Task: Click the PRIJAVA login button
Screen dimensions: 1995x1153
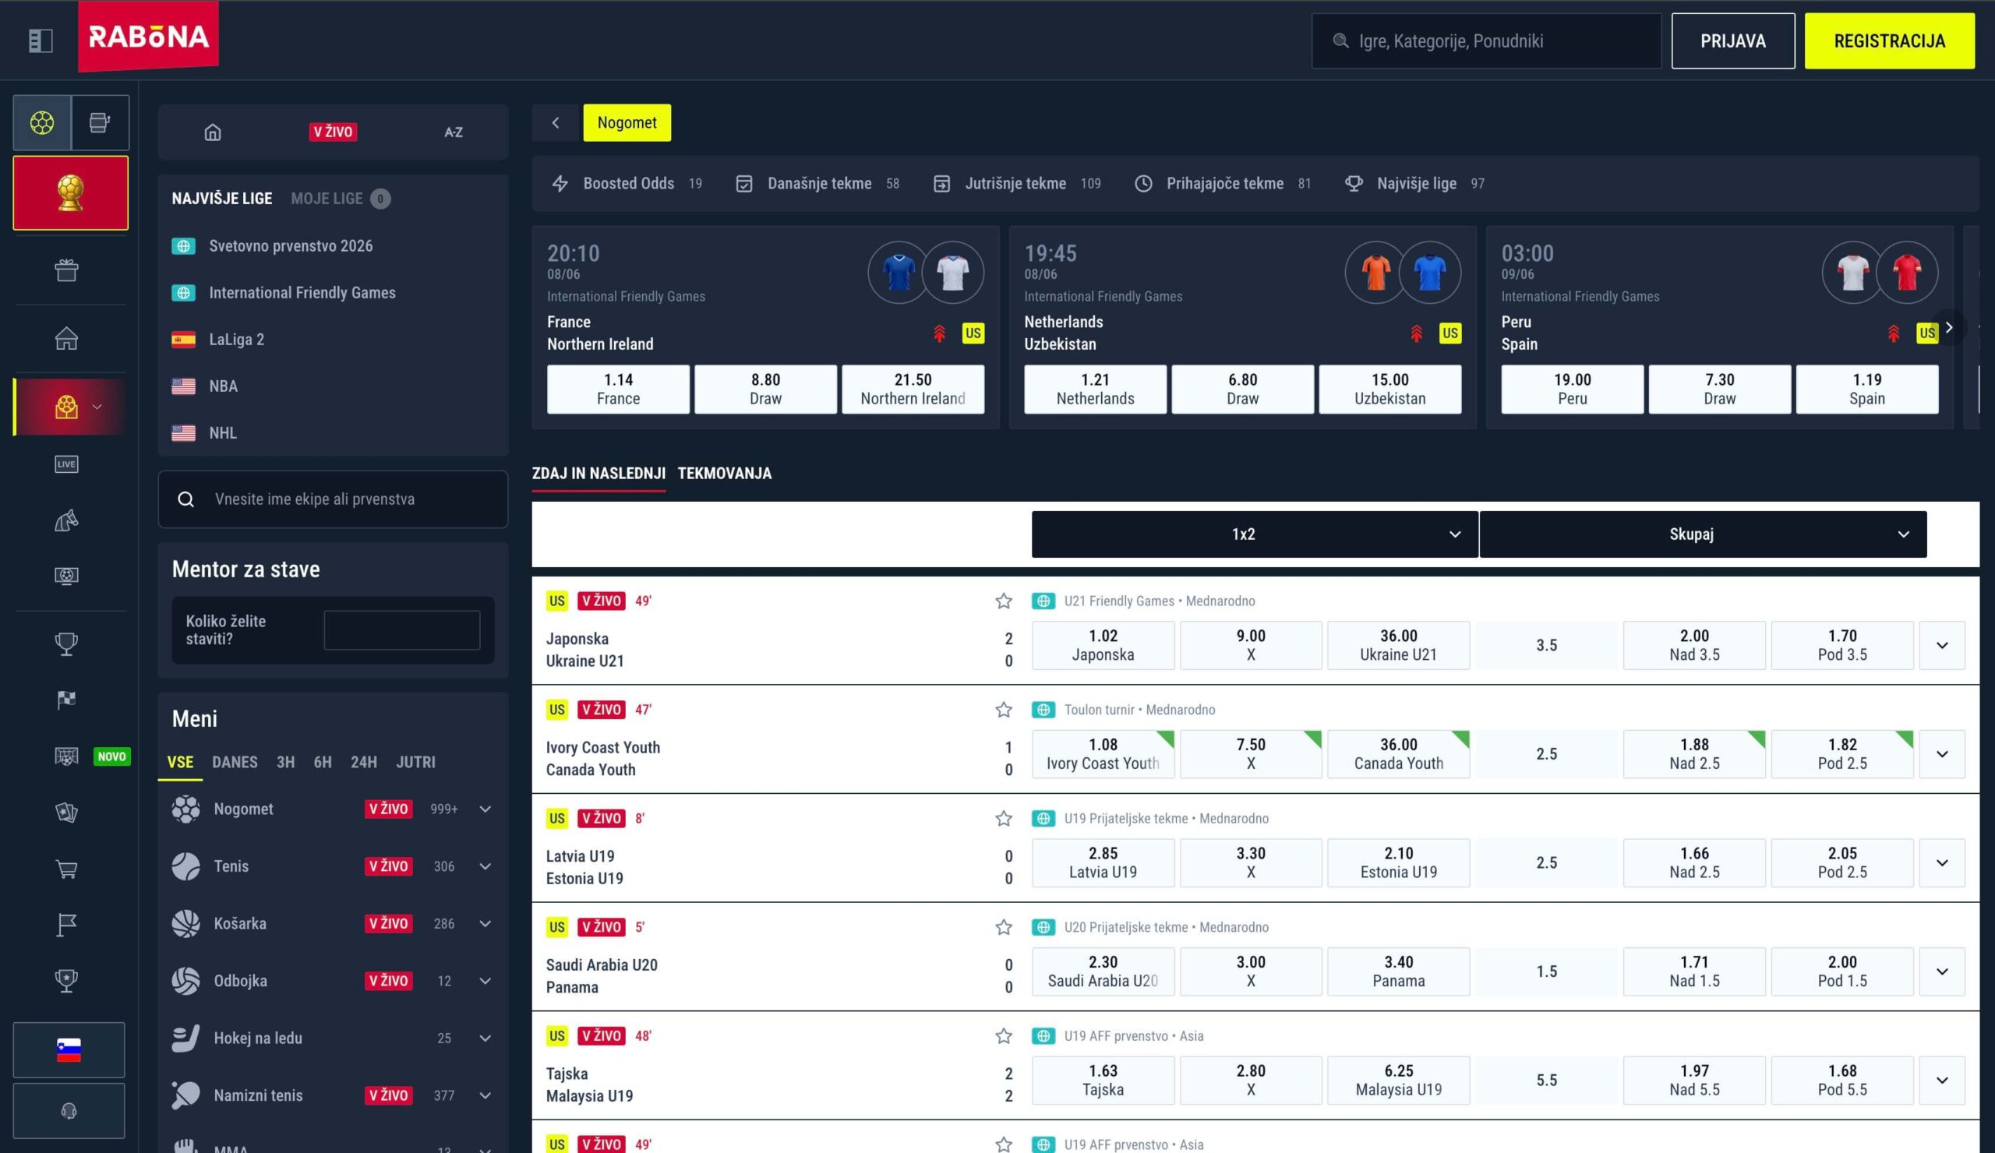Action: (1733, 41)
